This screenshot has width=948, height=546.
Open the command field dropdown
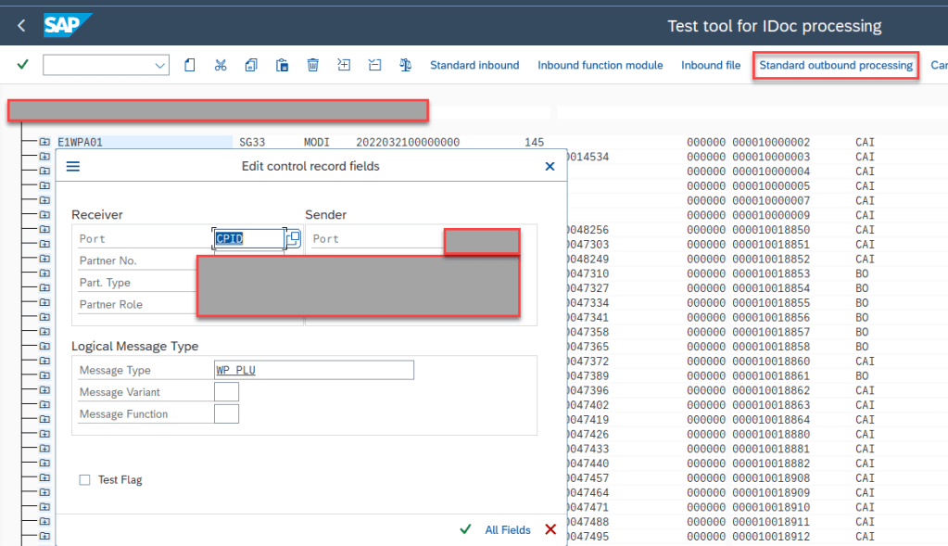tap(159, 65)
